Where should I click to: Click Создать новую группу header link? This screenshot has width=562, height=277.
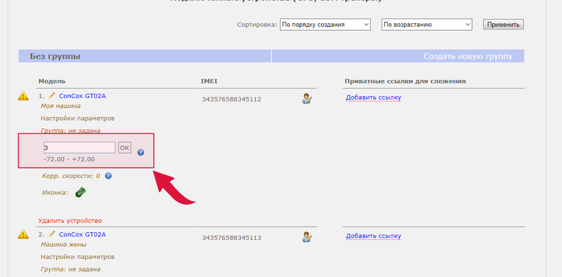tap(468, 56)
